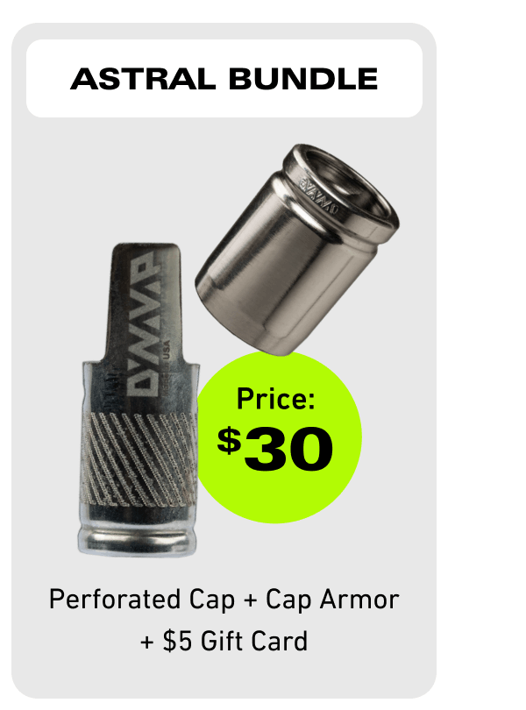Viewport: 526px width, 710px height.
Task: Click the $30 price text
Action: point(275,448)
